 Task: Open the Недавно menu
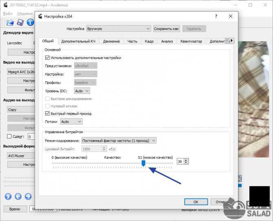(25, 13)
